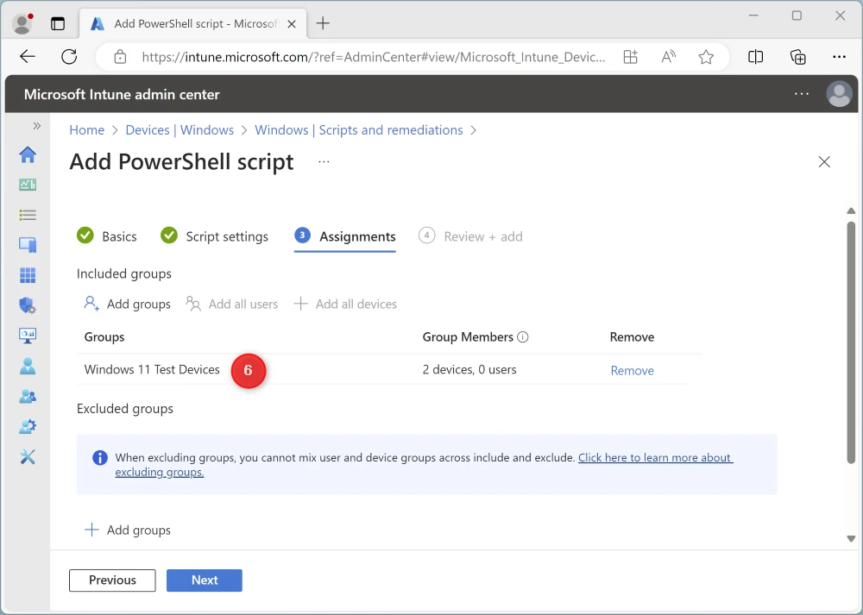Go to the Script settings step
This screenshot has height=615, width=863.
pos(214,236)
